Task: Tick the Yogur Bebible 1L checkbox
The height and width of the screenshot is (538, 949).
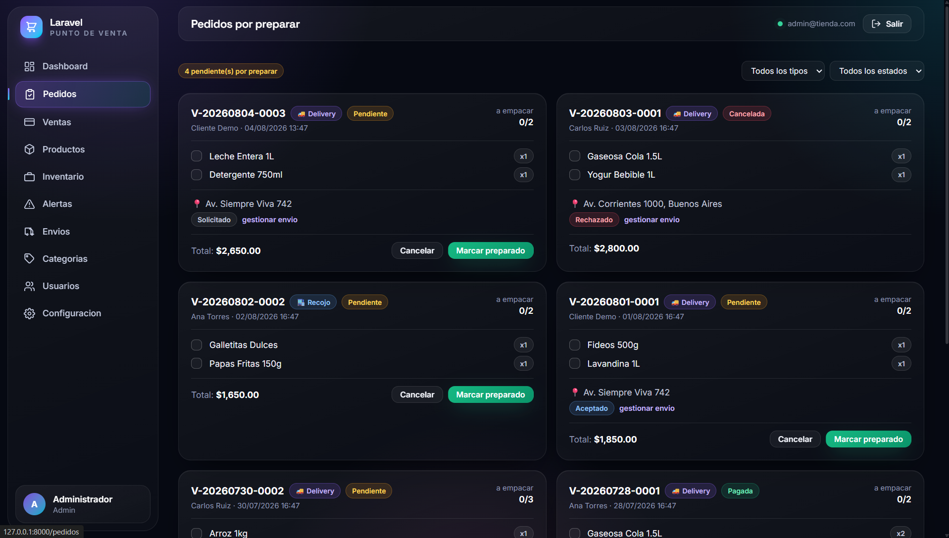Action: 575,175
